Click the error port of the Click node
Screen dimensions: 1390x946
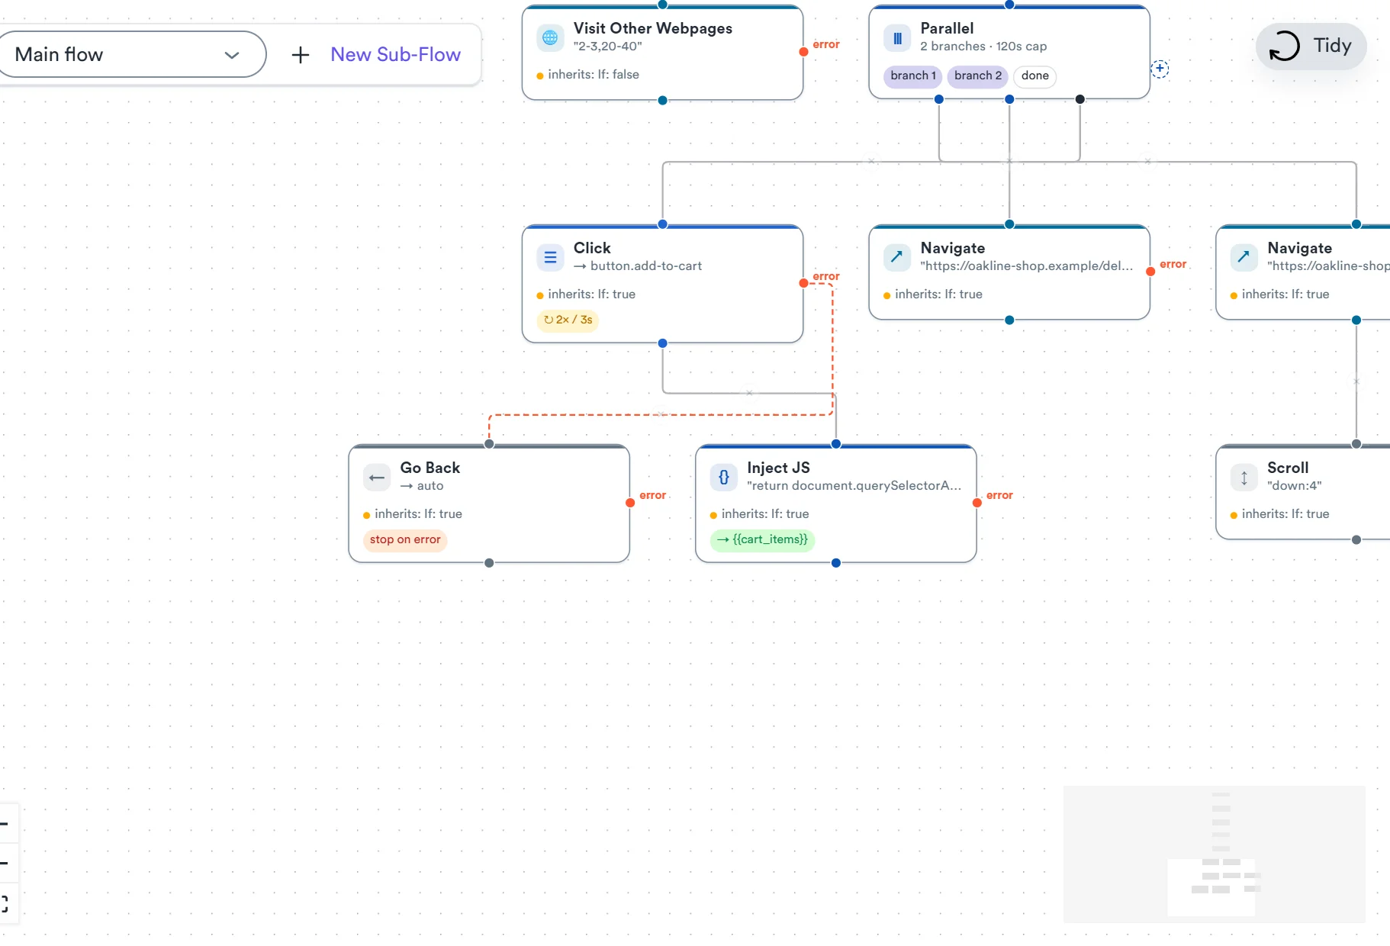[x=803, y=283]
